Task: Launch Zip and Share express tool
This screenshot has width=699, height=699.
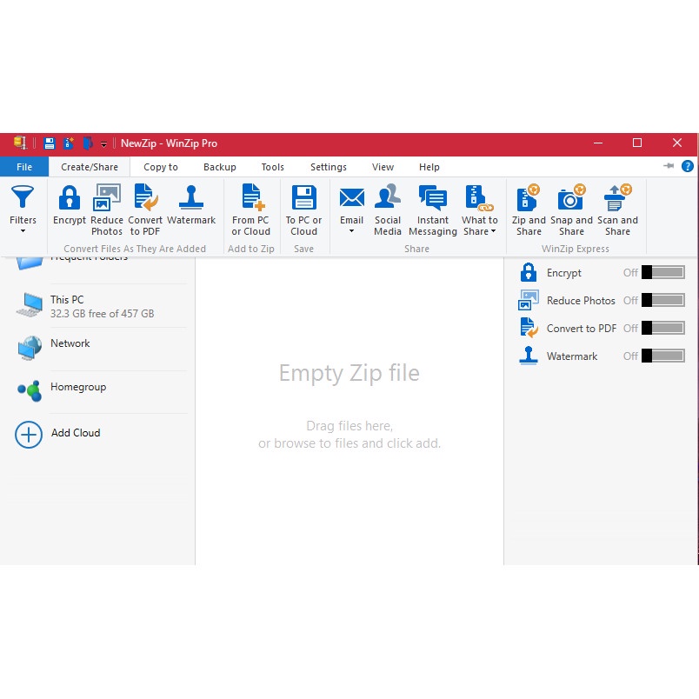Action: [529, 210]
